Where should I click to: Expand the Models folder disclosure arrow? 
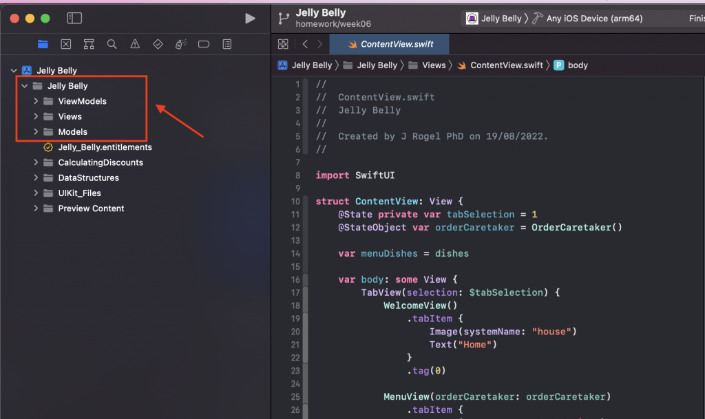36,131
